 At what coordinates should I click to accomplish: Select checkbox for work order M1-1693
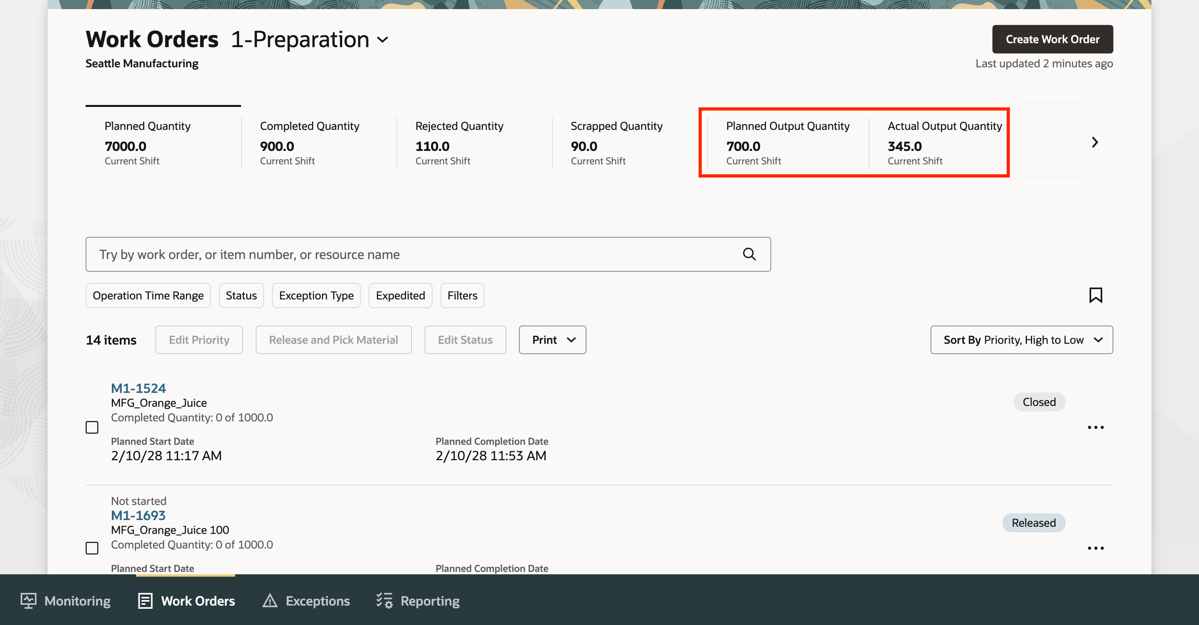click(92, 548)
